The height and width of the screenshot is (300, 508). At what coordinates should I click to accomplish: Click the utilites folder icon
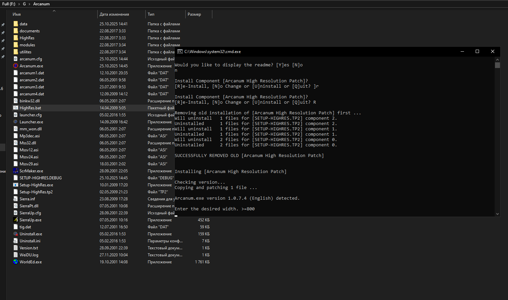(16, 52)
